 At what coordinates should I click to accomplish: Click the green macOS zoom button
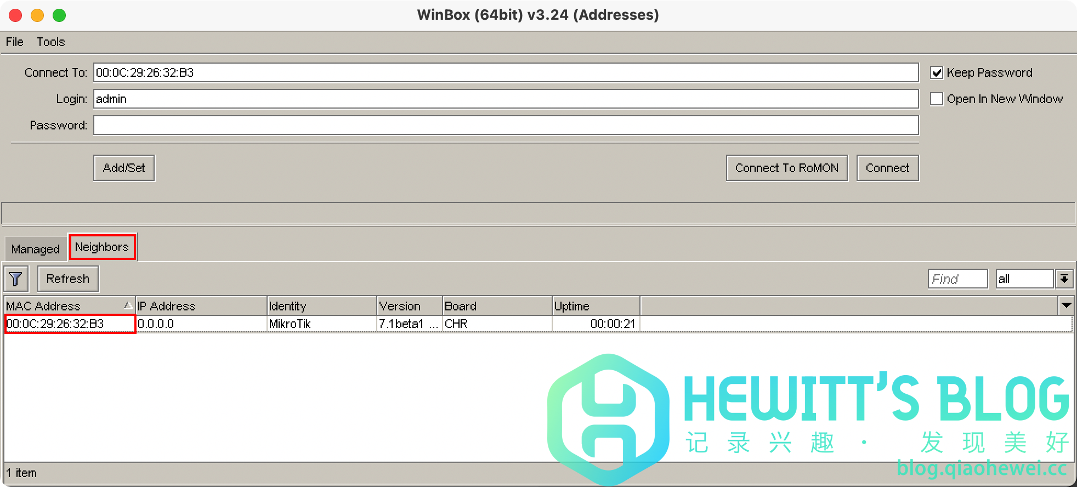pyautogui.click(x=59, y=15)
